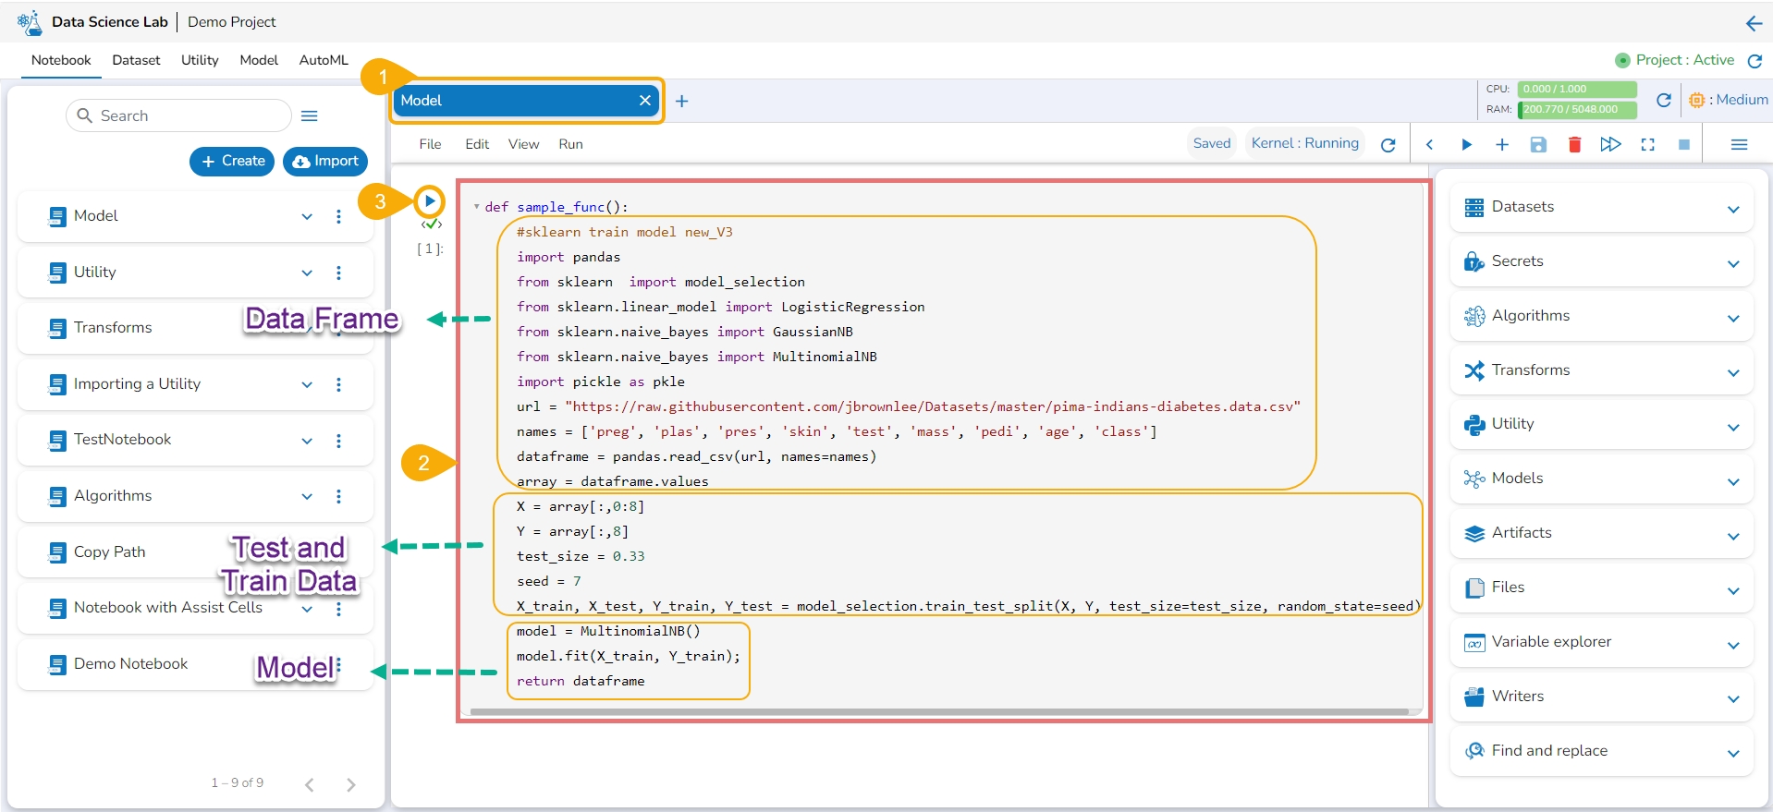1773x812 pixels.
Task: Close the Model notebook tab
Action: [x=644, y=101]
